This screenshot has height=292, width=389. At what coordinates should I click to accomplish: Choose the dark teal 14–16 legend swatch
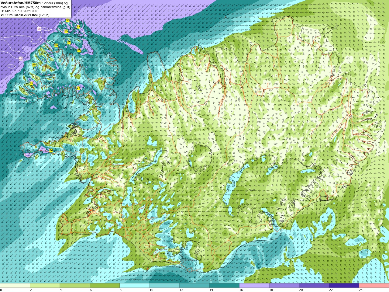point(224,286)
